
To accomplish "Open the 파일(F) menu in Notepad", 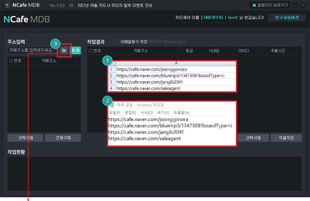I will coord(114,112).
